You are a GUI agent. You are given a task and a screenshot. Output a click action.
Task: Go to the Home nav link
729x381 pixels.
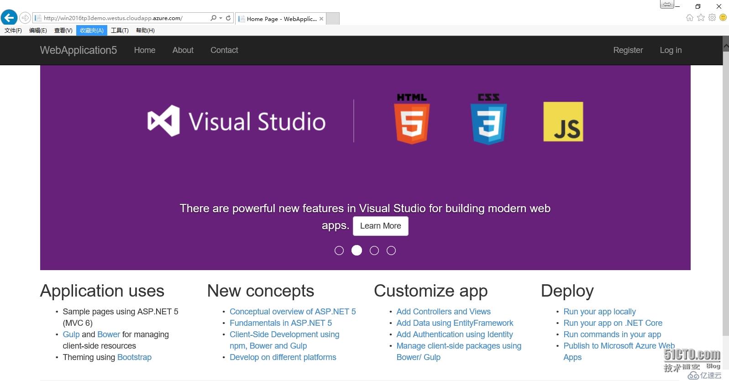[145, 50]
